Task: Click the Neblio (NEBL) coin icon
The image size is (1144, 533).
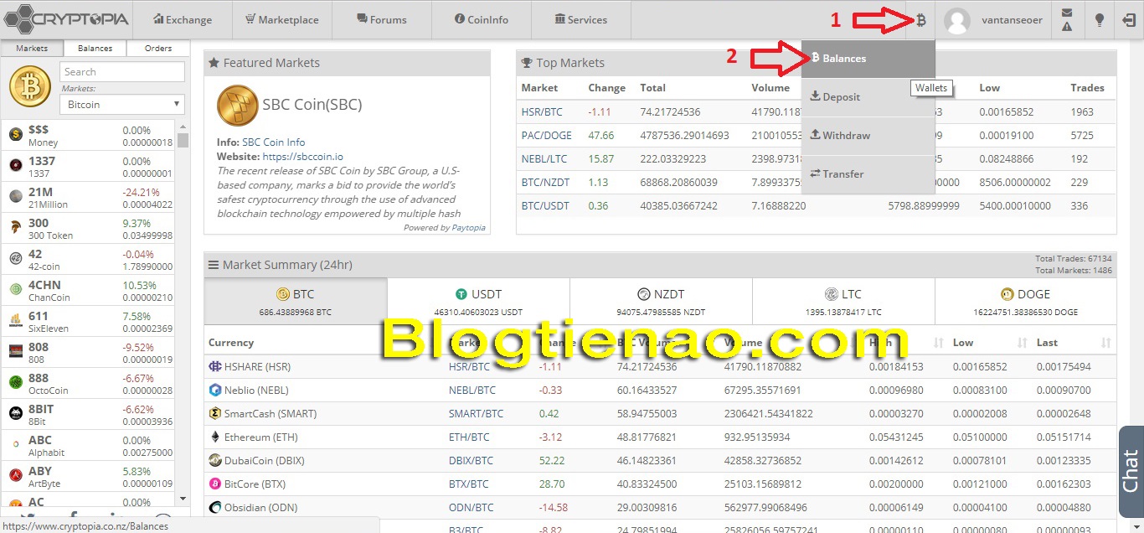Action: (x=215, y=390)
